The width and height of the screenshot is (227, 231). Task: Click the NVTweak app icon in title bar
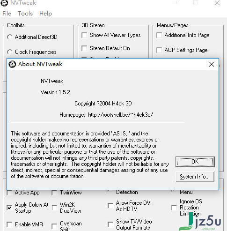click(4, 3)
